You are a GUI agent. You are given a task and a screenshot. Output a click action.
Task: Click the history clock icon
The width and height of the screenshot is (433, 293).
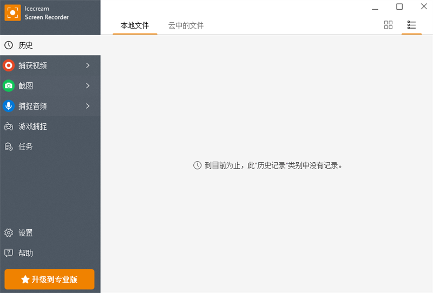[9, 45]
